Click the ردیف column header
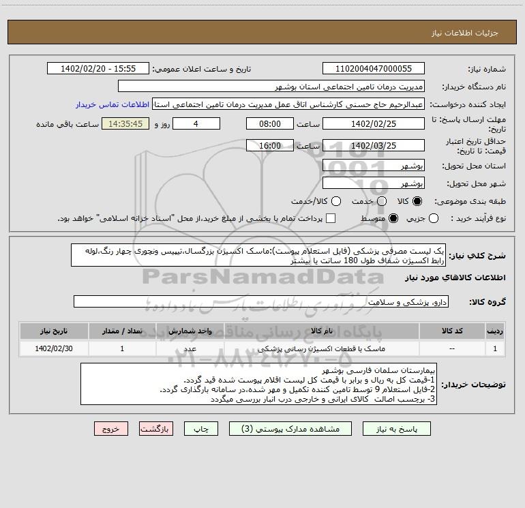525x508 pixels. click(495, 331)
